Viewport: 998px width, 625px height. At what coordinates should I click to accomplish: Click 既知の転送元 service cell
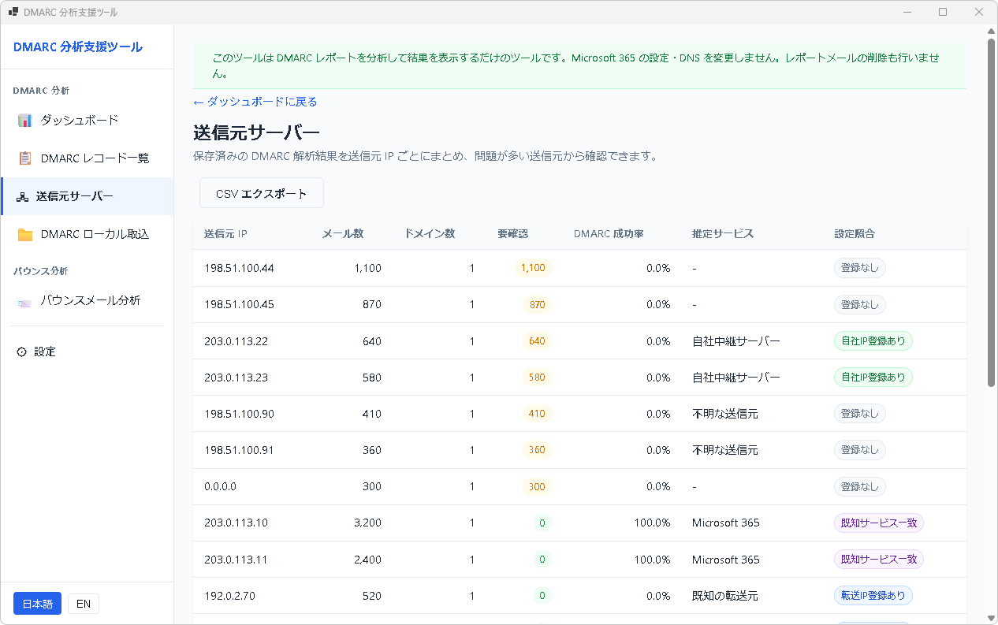click(x=725, y=596)
